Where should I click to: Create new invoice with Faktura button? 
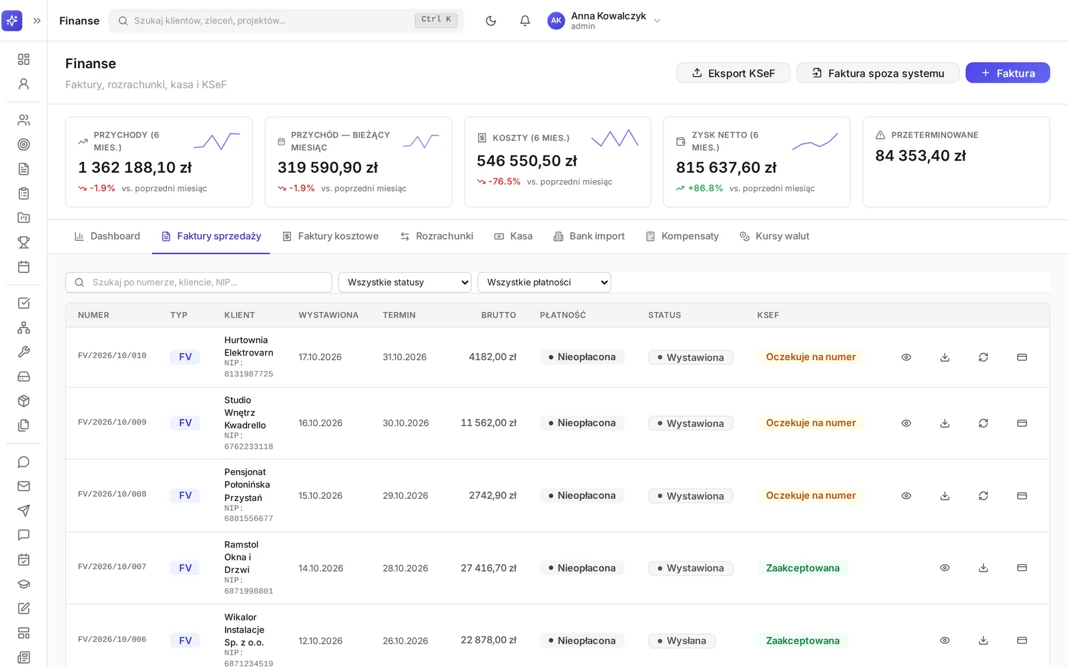coord(1007,73)
